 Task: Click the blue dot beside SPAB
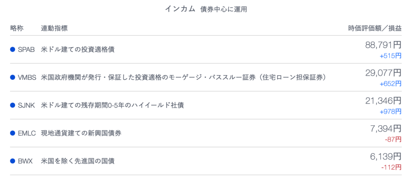click(13, 49)
